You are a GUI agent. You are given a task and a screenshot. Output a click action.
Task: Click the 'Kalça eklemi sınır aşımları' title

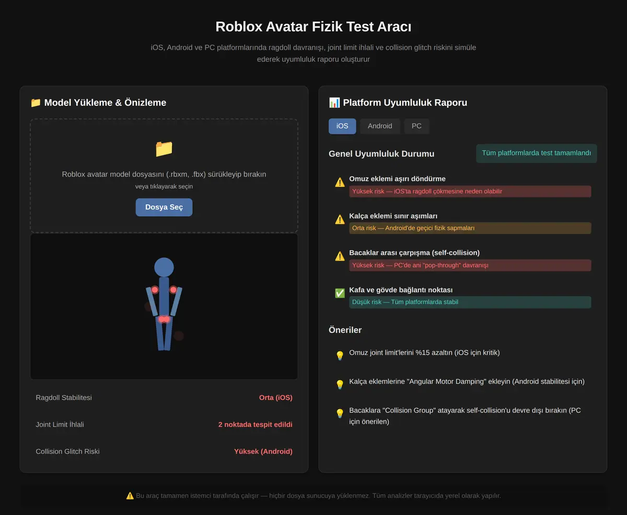[393, 216]
